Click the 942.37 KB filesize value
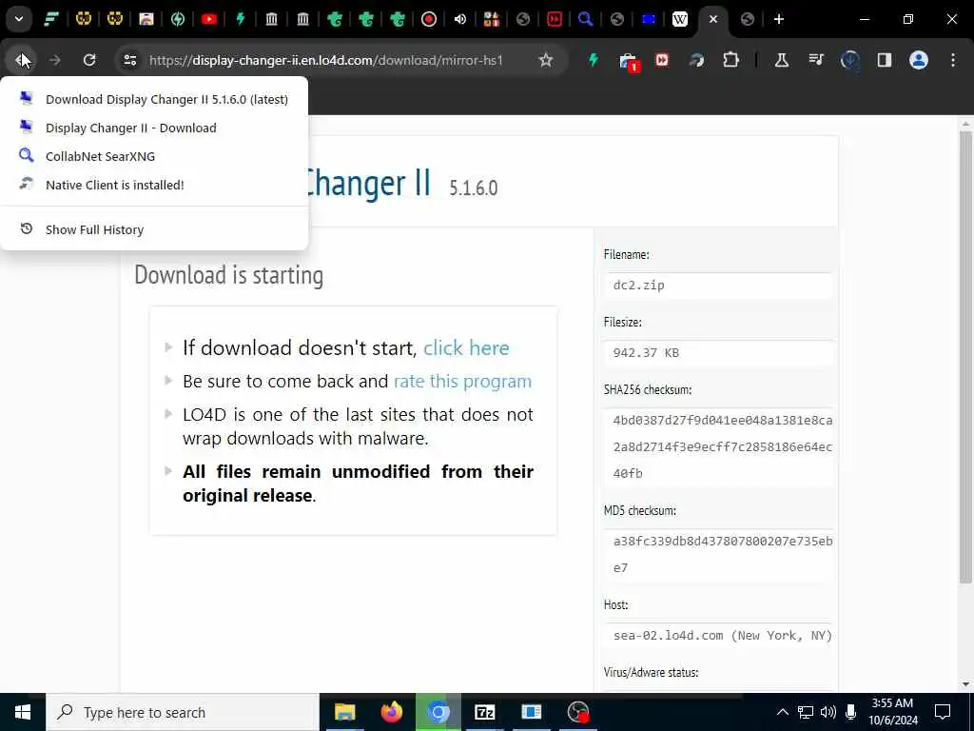Screen dimensions: 974x731 (x=646, y=352)
